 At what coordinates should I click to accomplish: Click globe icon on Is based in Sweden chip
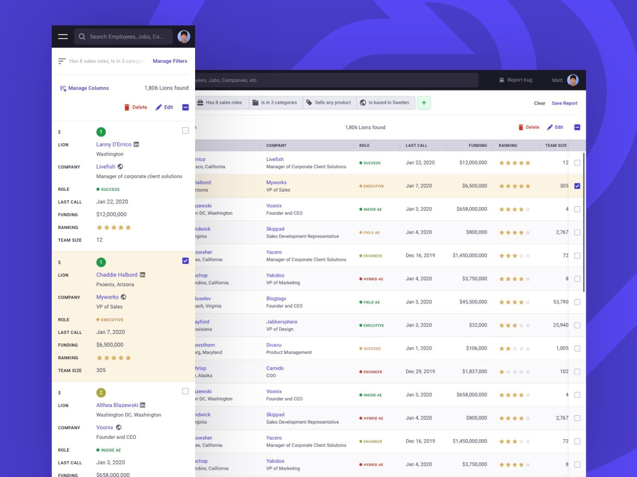point(363,103)
